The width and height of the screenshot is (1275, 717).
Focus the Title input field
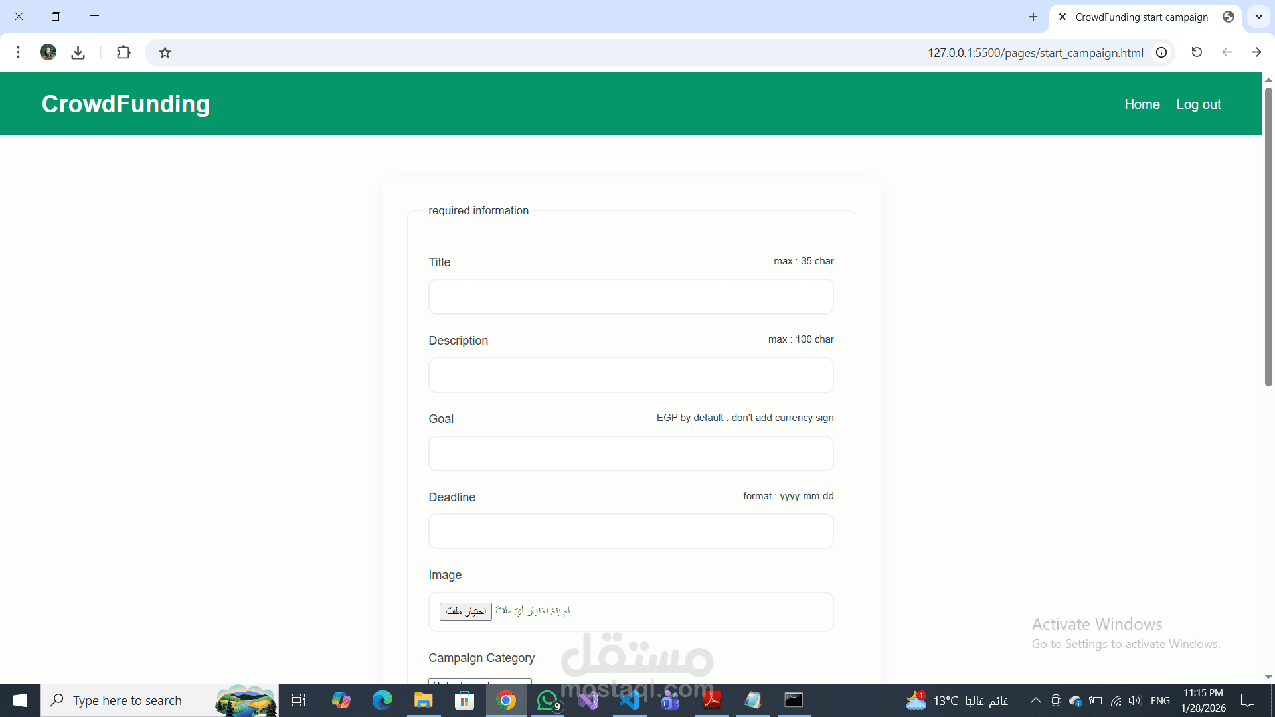[x=631, y=297]
